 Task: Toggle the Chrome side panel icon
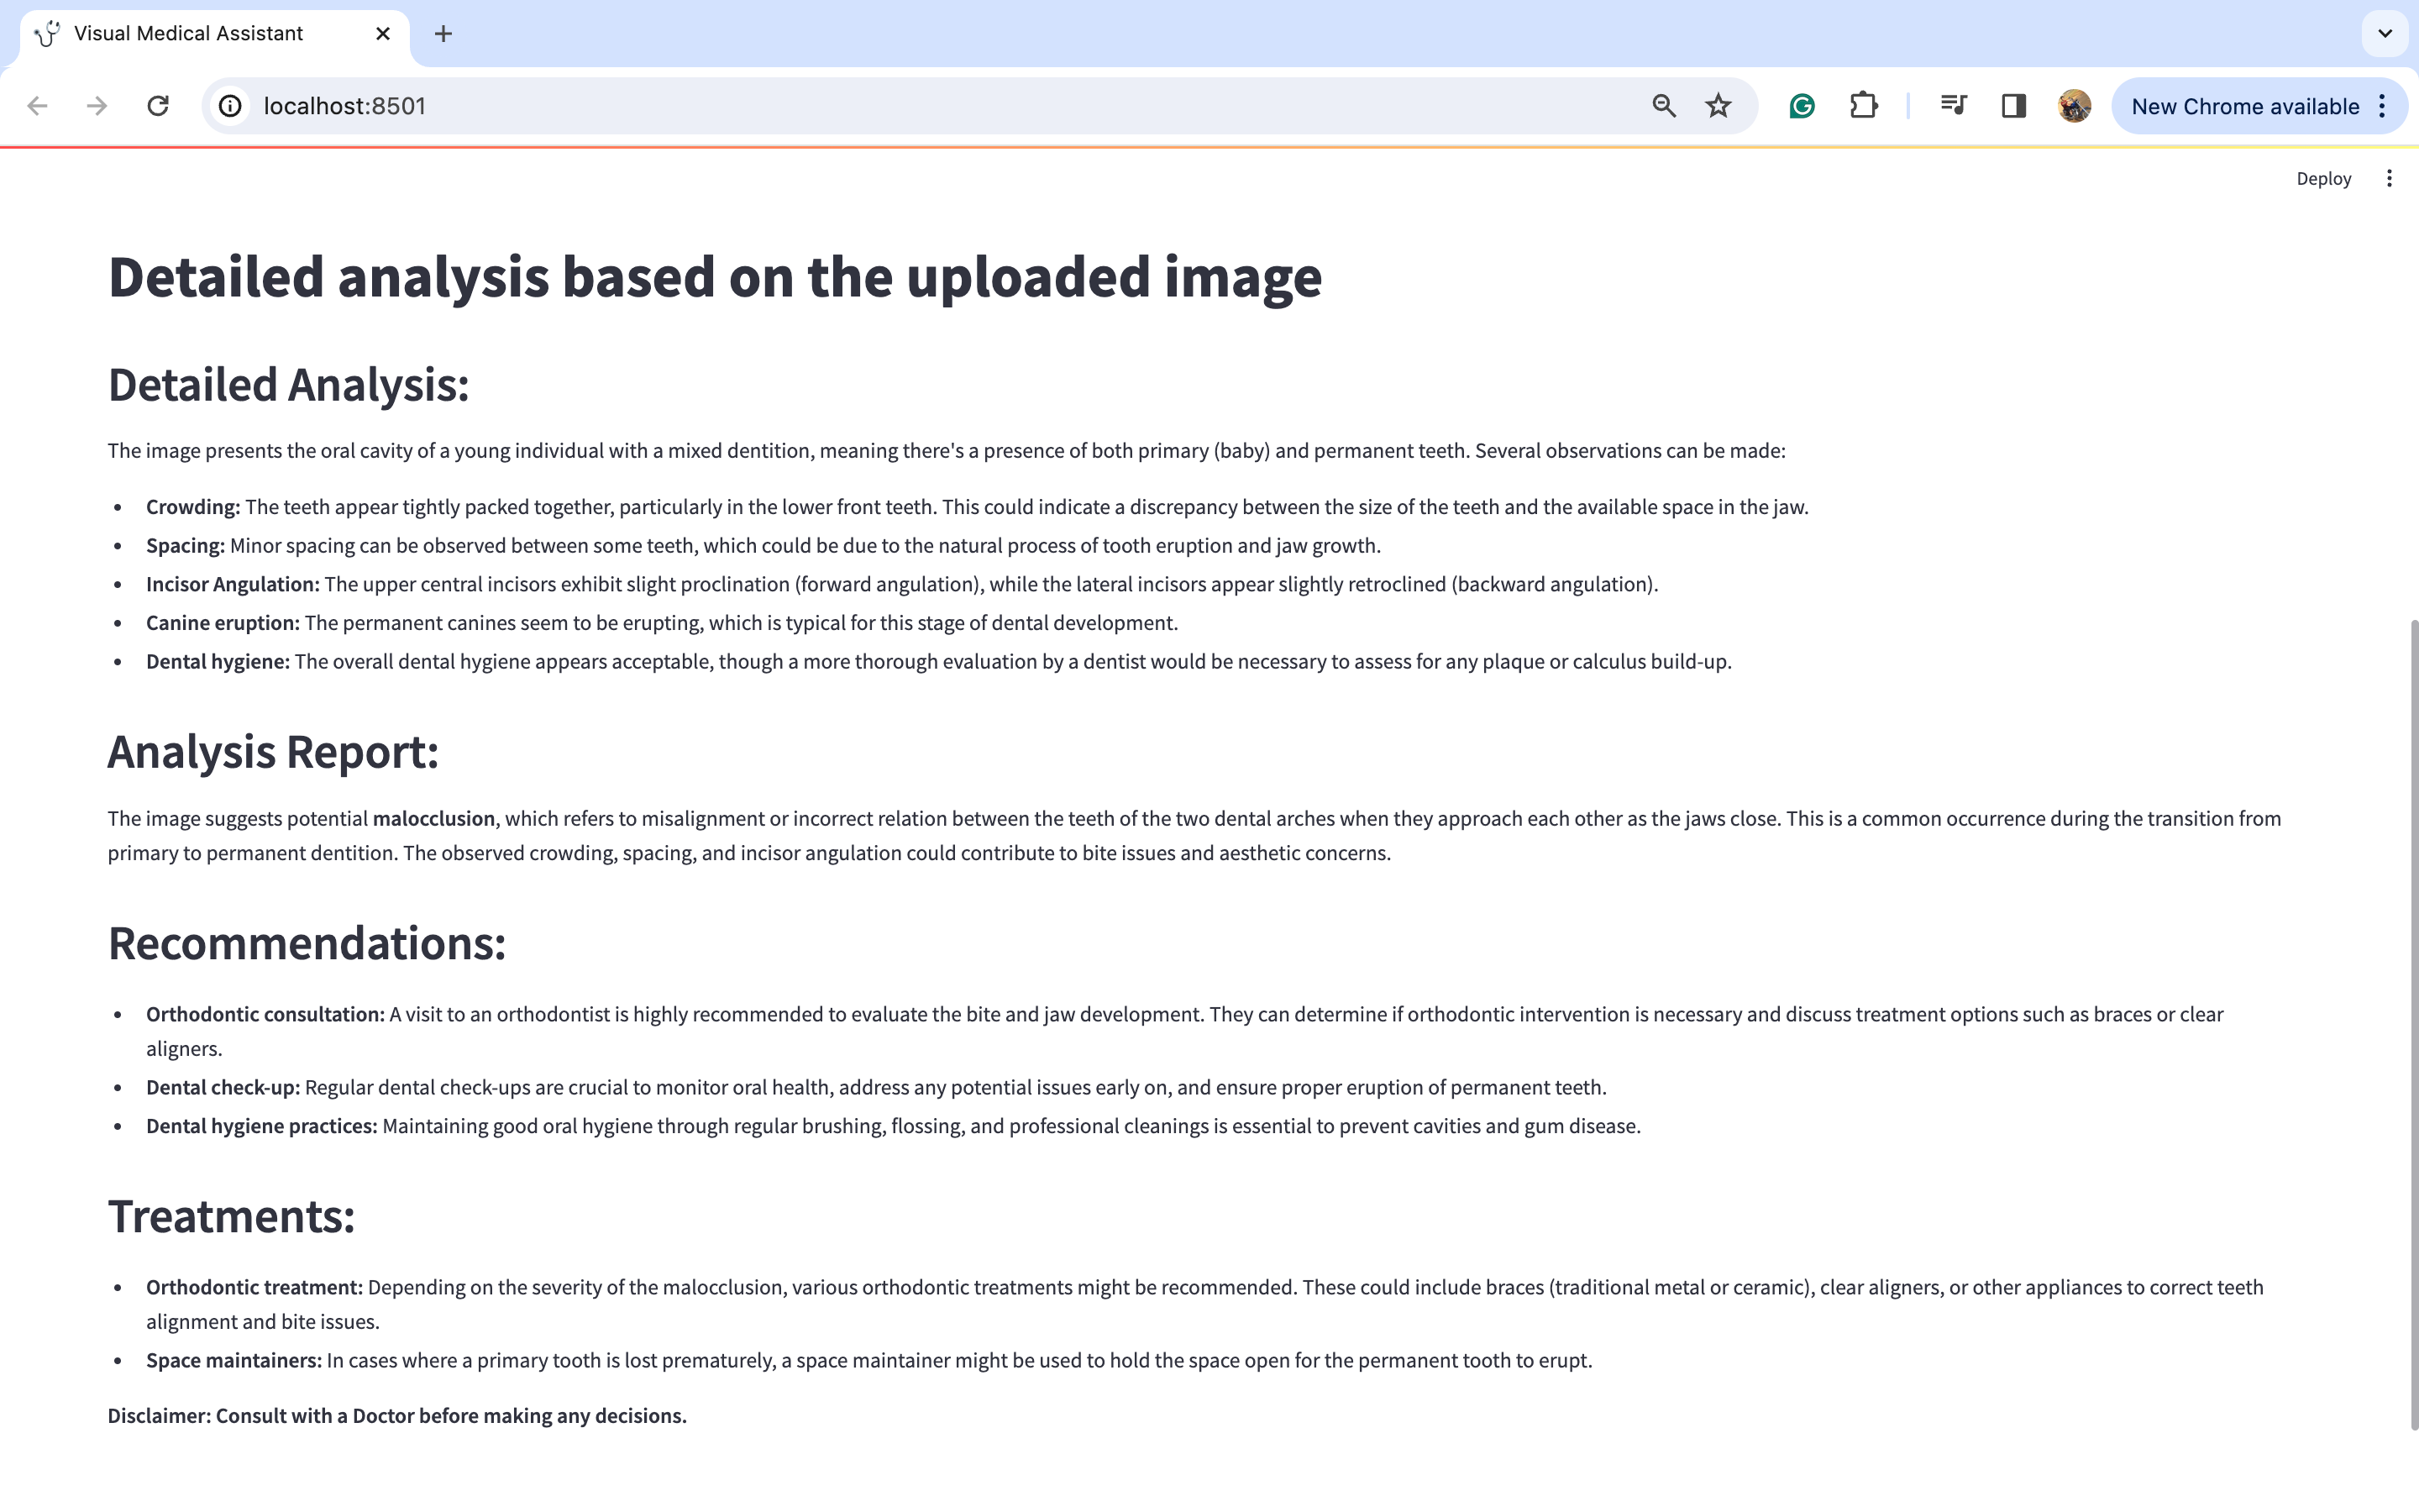(x=2013, y=106)
